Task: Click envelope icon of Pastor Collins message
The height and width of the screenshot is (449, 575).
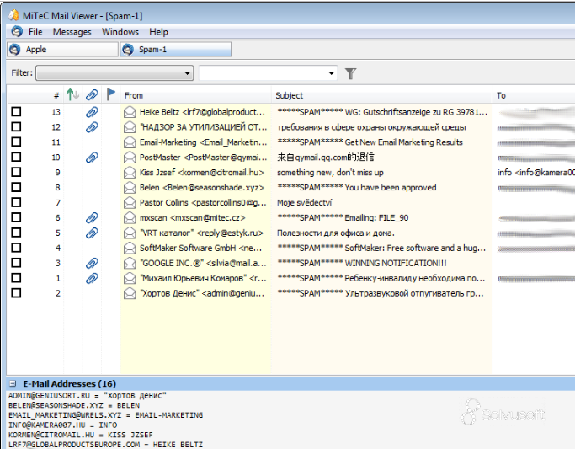Action: pyautogui.click(x=130, y=203)
